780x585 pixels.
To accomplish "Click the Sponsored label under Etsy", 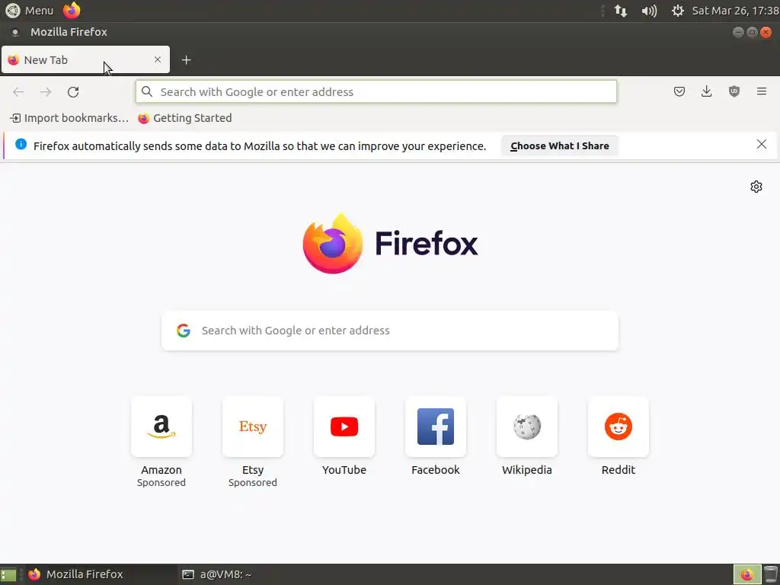I will (x=253, y=483).
